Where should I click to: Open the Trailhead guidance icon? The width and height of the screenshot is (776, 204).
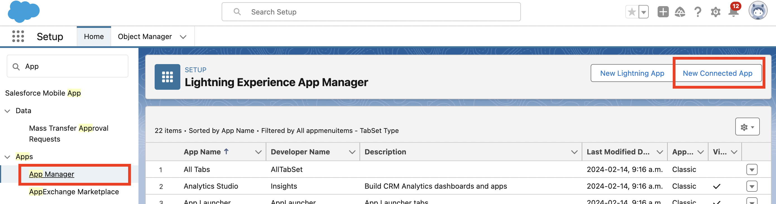click(x=680, y=12)
